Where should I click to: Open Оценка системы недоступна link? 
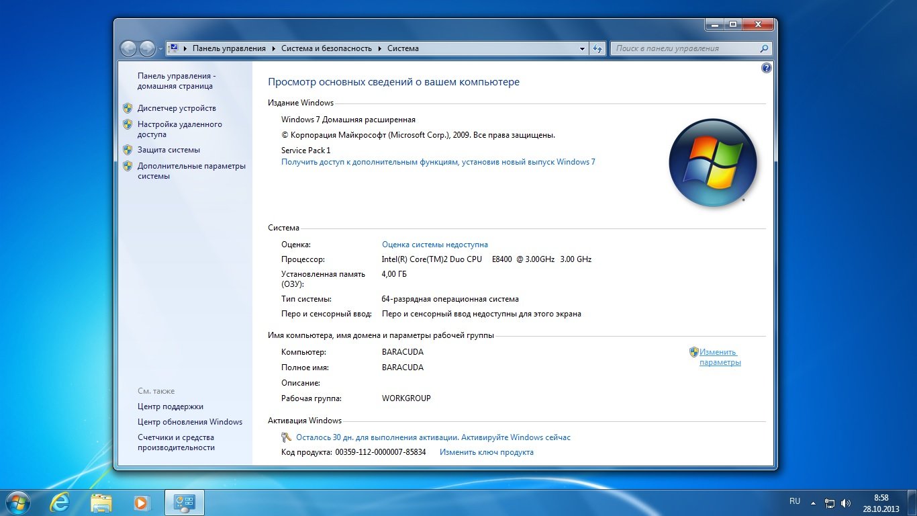(435, 245)
